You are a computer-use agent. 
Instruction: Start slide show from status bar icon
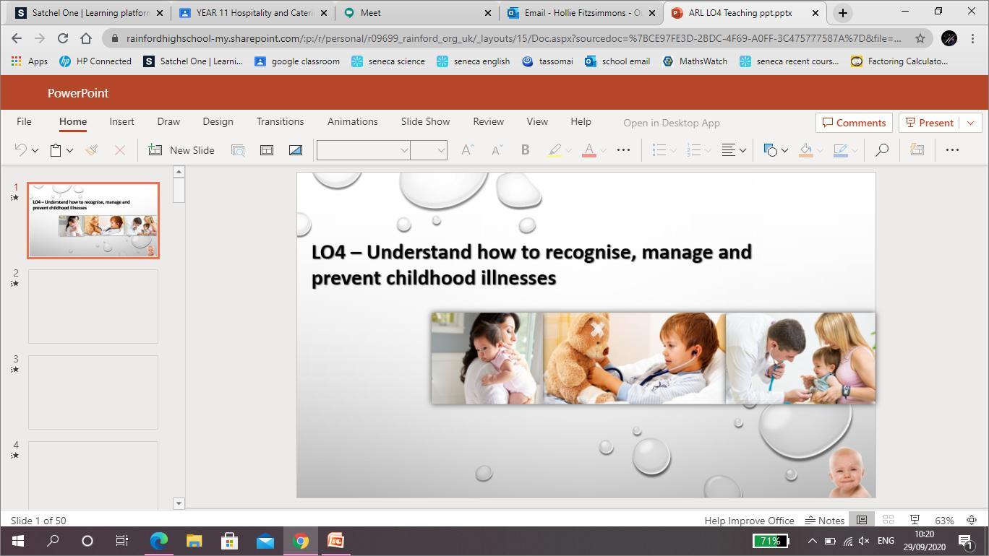915,520
